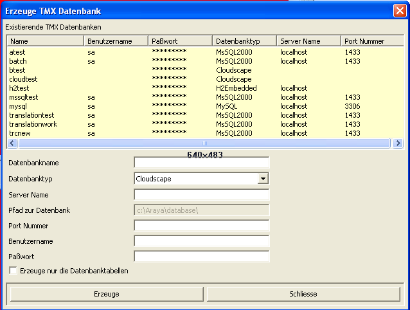
Task: Enable 'Erzeuge nur die Datenbanktabellen' checkbox
Action: [x=13, y=271]
